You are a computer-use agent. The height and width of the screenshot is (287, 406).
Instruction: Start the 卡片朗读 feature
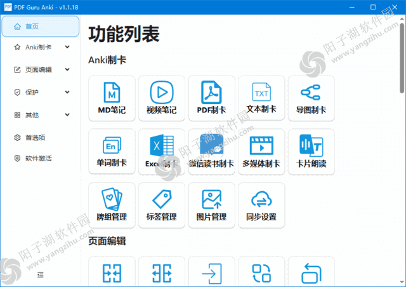coord(311,152)
